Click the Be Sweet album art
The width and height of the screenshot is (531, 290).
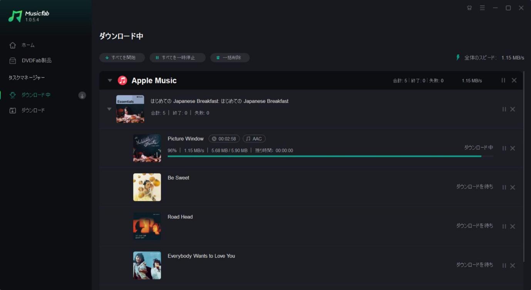(x=147, y=187)
